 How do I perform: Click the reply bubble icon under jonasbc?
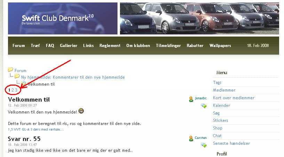(204, 105)
